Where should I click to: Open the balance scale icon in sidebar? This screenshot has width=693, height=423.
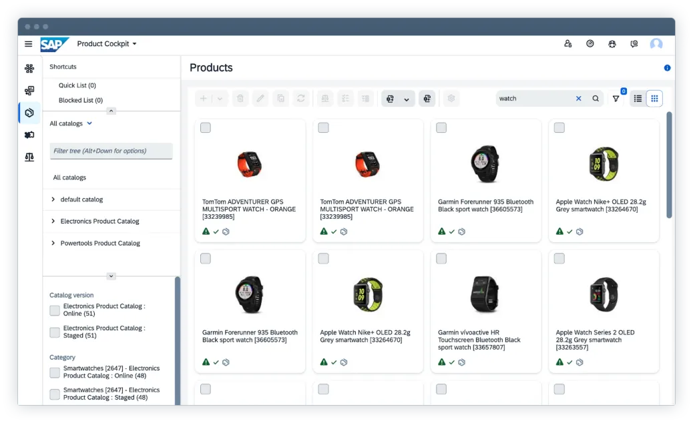pos(29,157)
